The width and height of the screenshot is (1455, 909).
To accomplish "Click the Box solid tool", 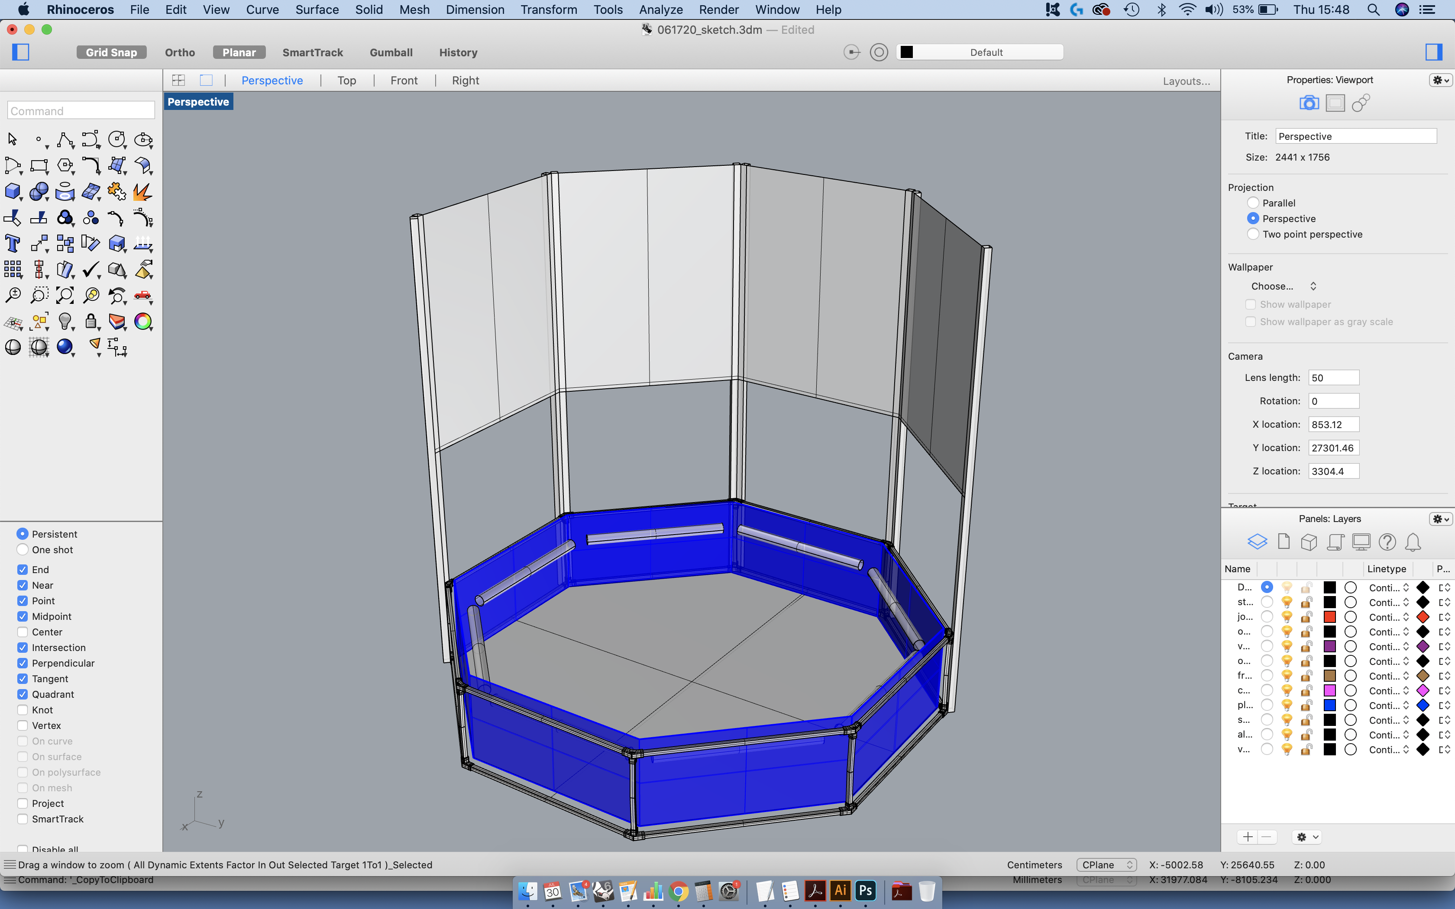I will pos(12,192).
